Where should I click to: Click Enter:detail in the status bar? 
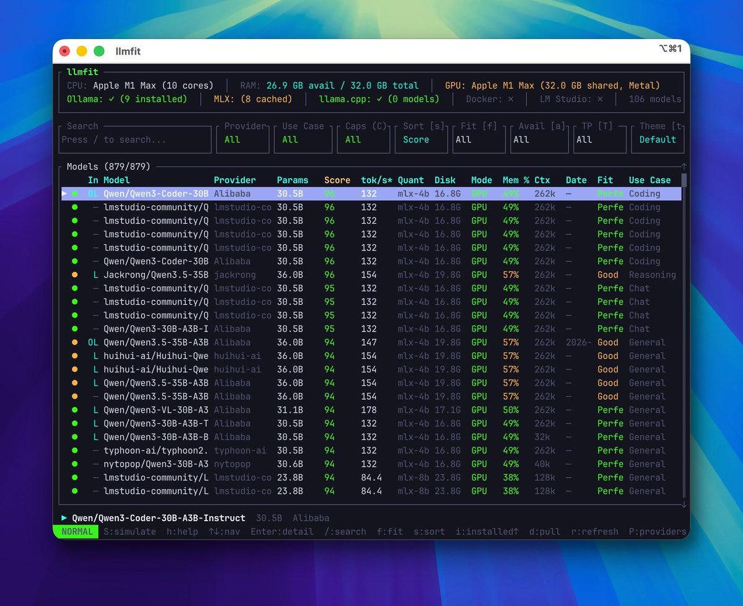tap(282, 532)
